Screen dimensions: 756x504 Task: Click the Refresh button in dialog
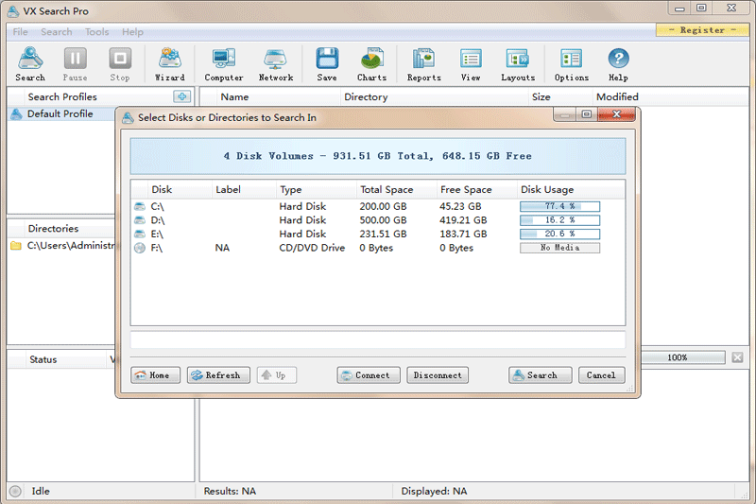tap(218, 375)
